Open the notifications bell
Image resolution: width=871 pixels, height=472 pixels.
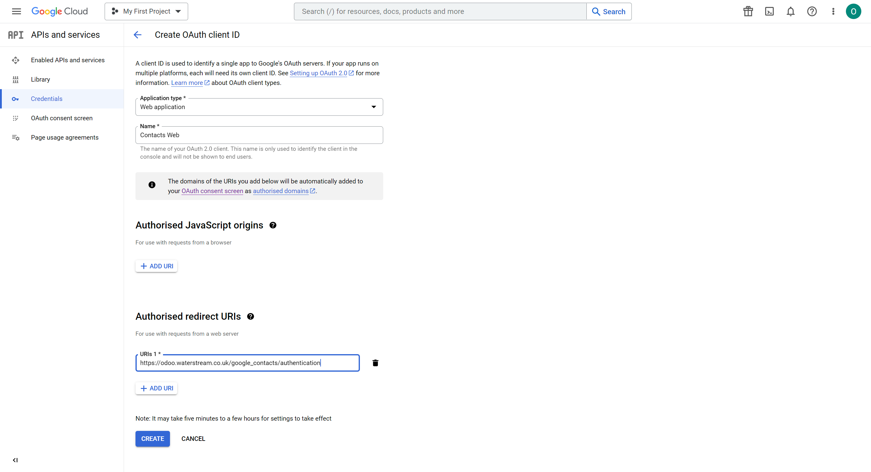pos(791,11)
